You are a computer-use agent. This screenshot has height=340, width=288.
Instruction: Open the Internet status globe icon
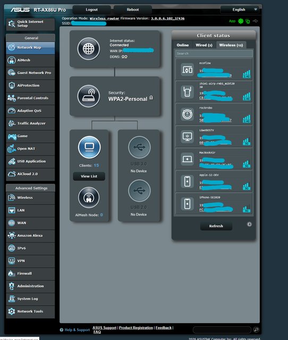89,49
